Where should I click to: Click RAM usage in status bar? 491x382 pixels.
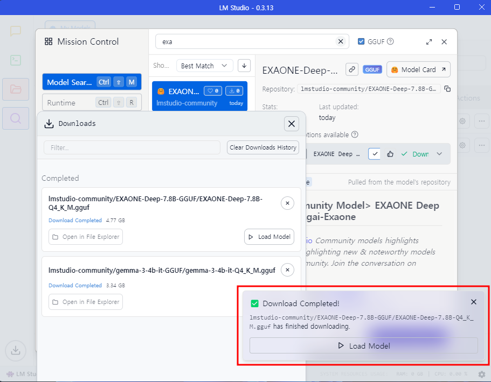click(x=410, y=374)
